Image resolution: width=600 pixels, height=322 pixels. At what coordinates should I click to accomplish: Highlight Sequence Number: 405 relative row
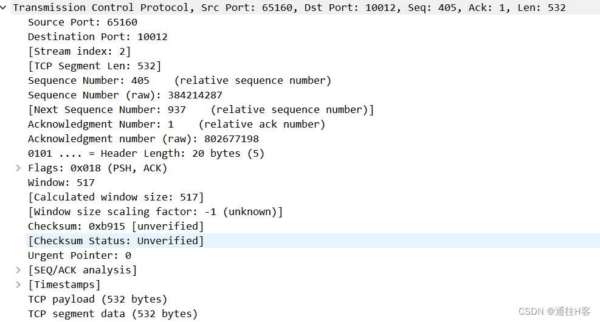click(179, 81)
